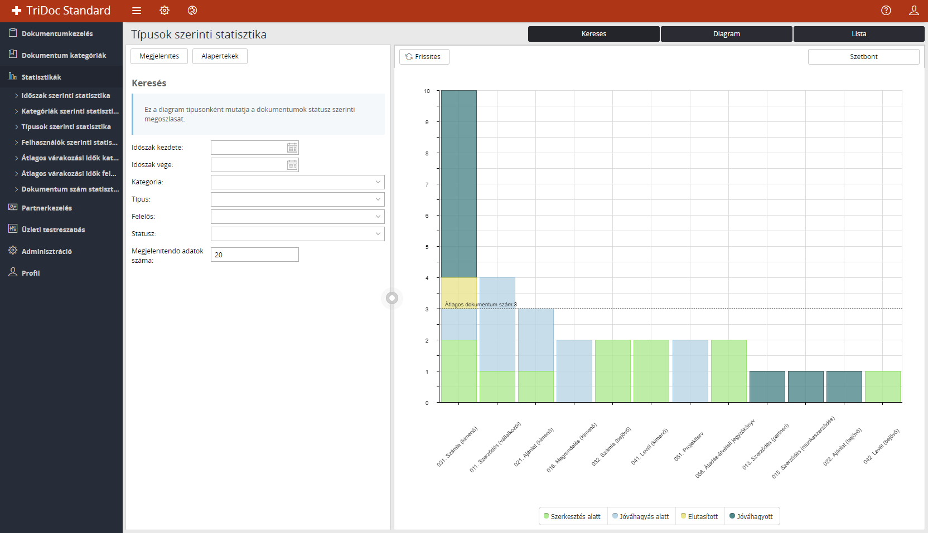
Task: Open calendar picker for Időszak vége
Action: click(x=292, y=165)
